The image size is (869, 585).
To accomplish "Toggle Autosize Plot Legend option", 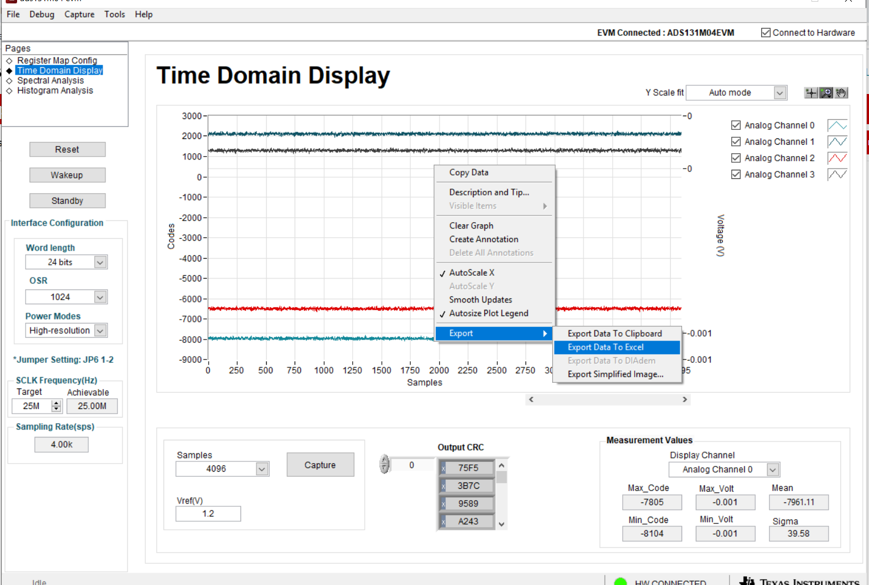I will pyautogui.click(x=495, y=313).
